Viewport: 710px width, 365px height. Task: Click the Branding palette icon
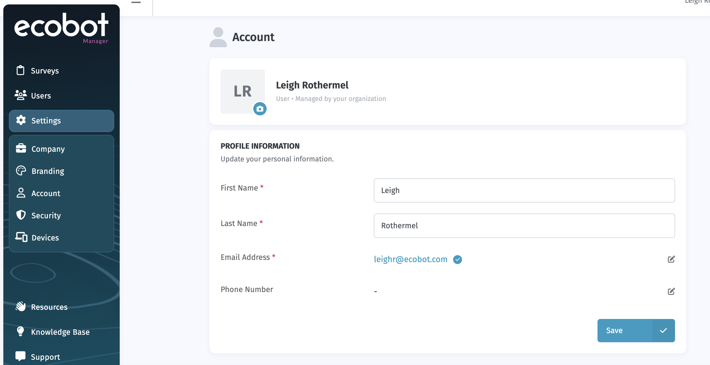21,171
